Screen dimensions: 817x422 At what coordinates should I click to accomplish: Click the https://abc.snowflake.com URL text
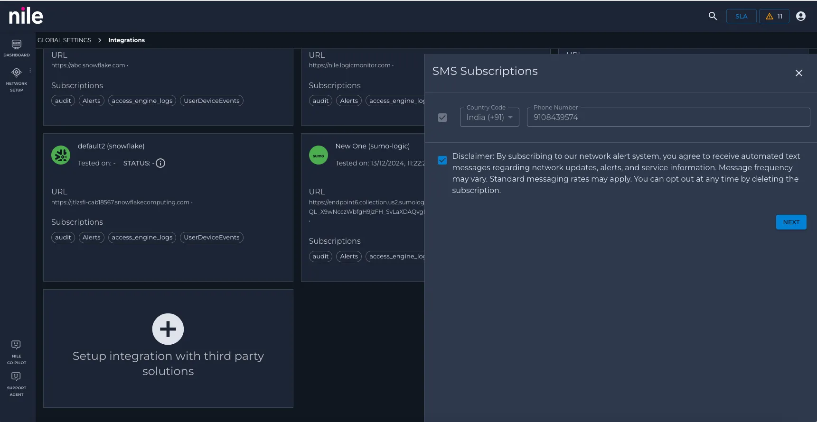tap(88, 65)
